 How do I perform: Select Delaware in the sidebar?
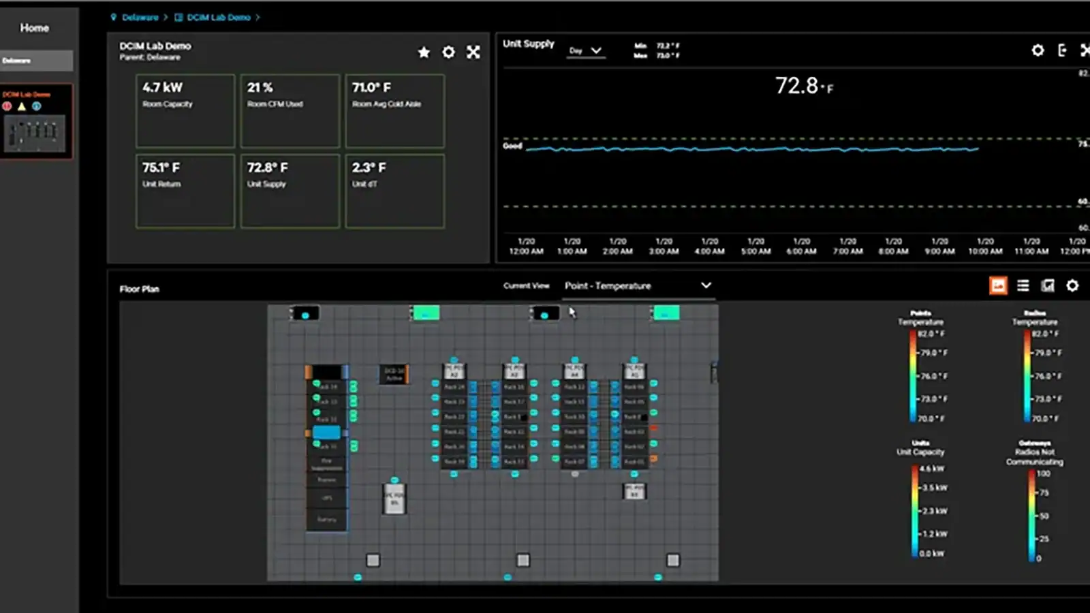[36, 61]
